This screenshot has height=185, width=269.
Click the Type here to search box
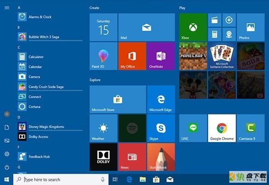[61, 180]
